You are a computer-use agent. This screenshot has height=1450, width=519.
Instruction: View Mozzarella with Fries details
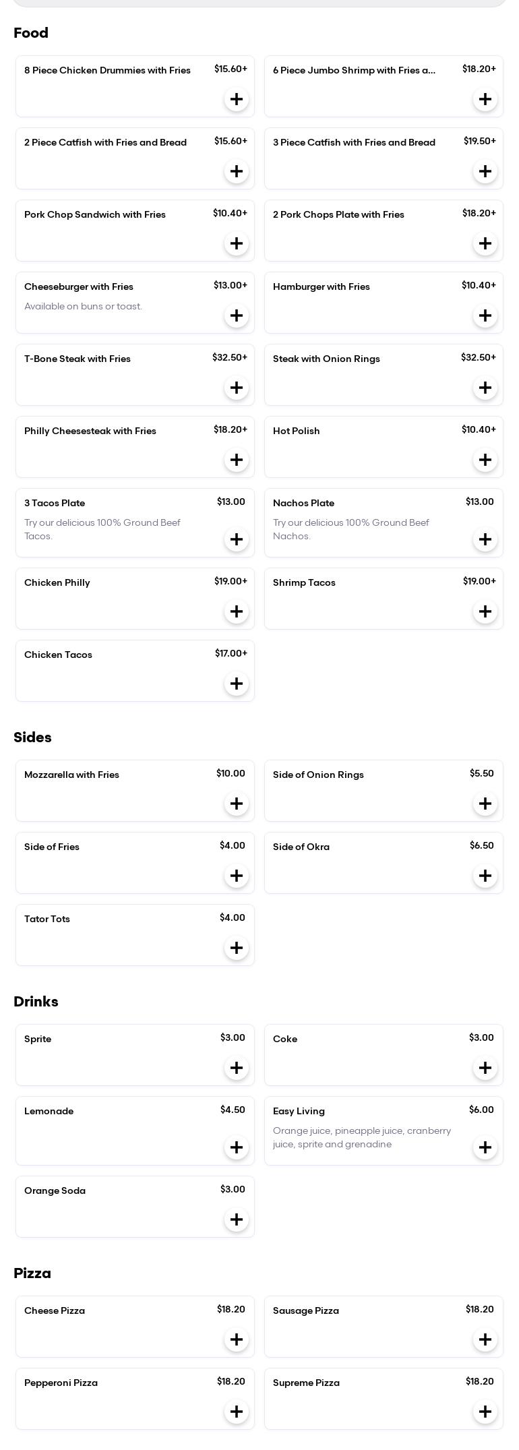(71, 775)
